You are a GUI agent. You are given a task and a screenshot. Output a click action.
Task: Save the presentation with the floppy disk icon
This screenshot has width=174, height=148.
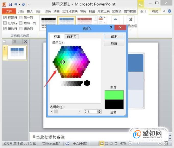click(x=10, y=5)
